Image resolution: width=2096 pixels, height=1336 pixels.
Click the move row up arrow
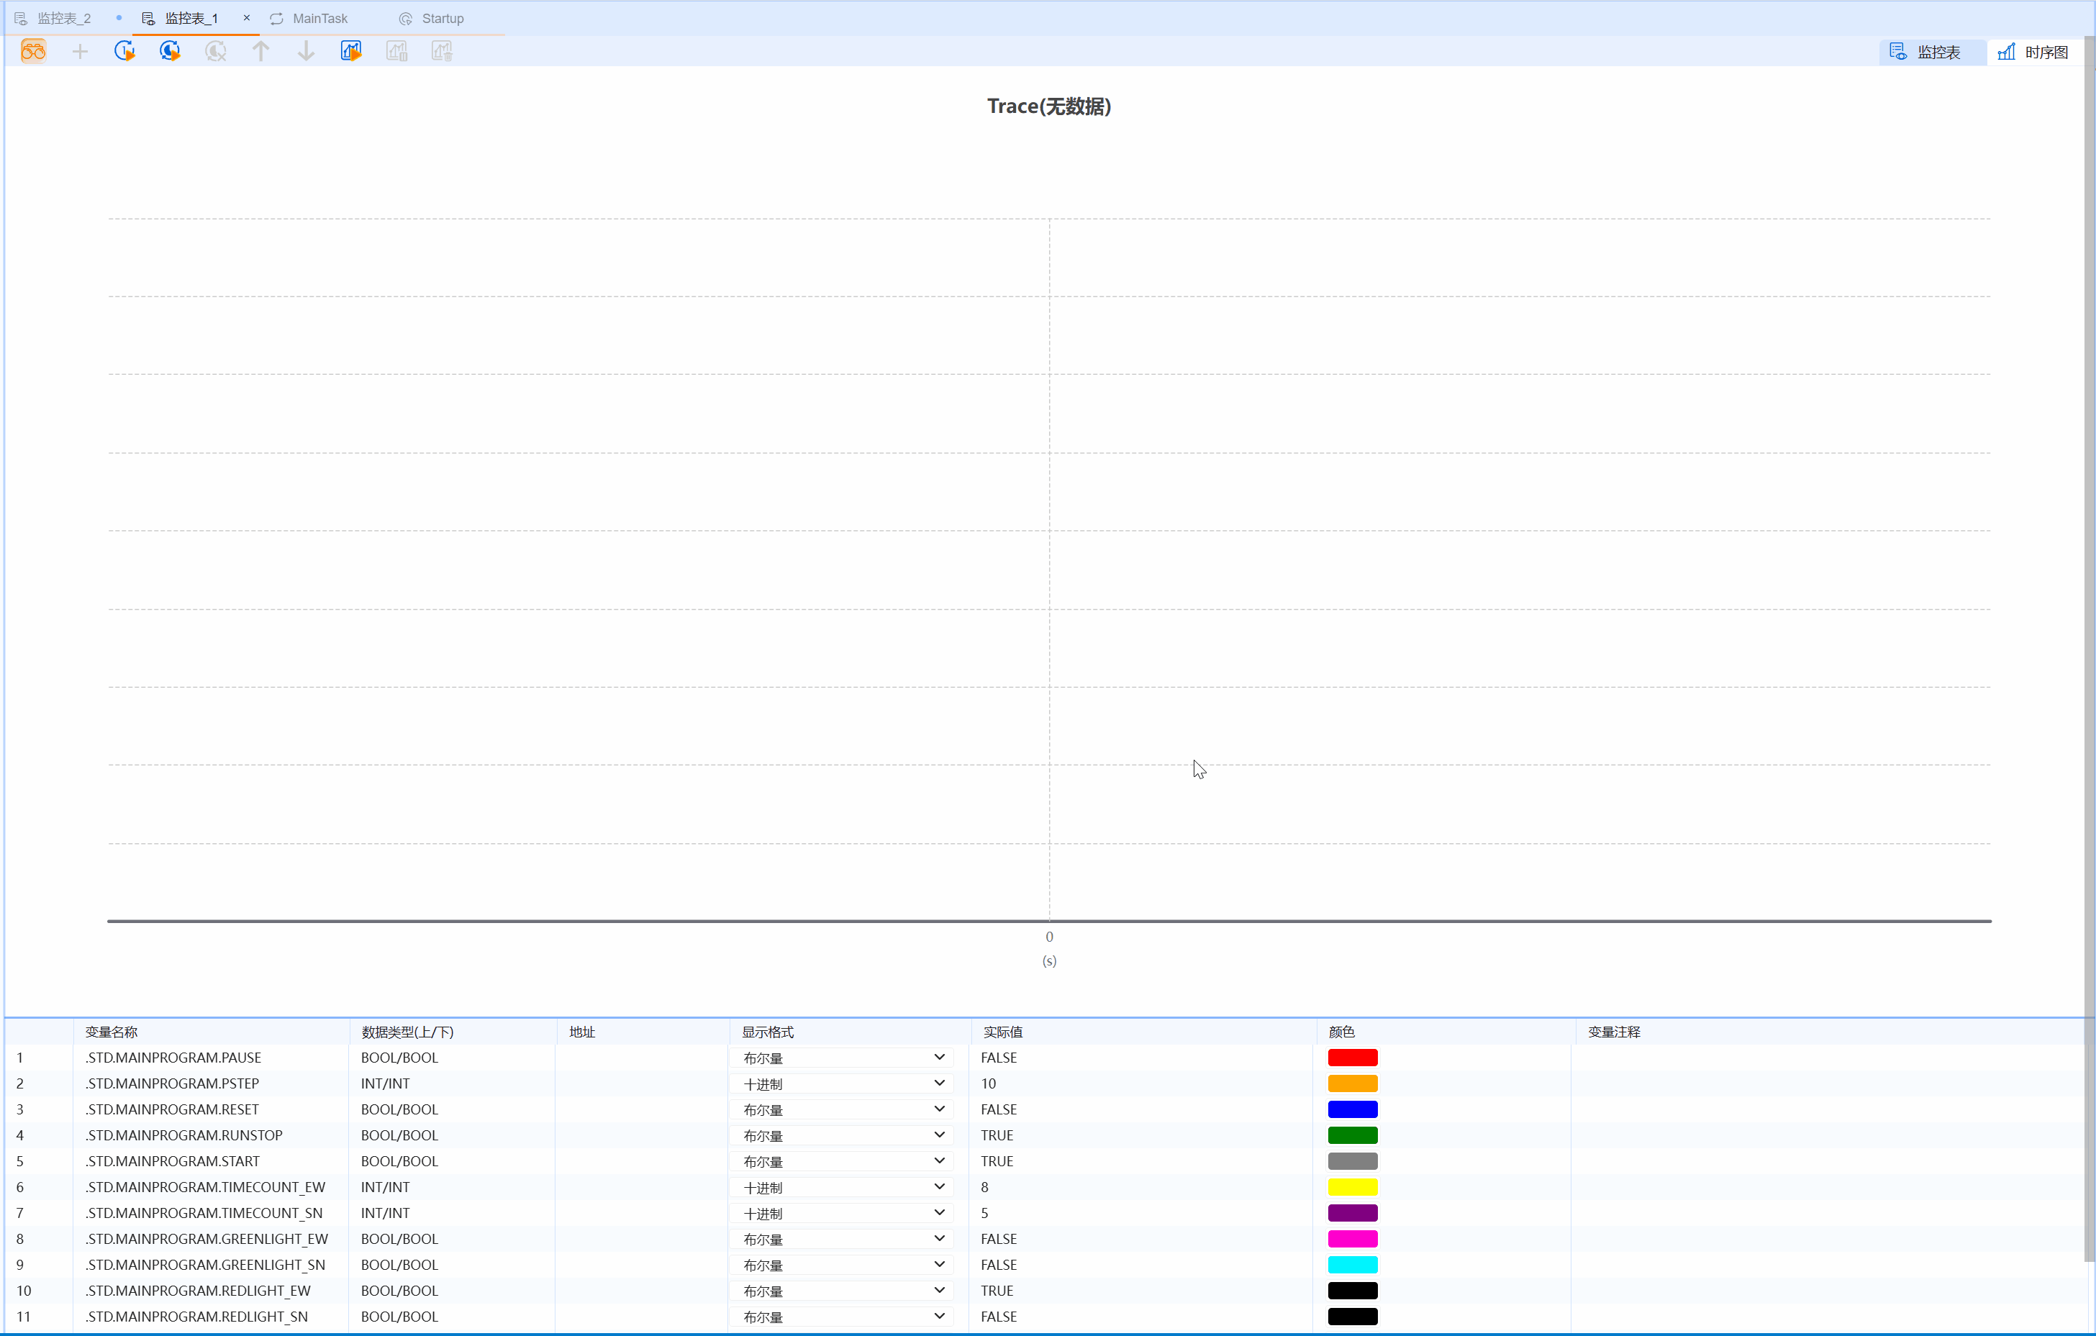[260, 51]
